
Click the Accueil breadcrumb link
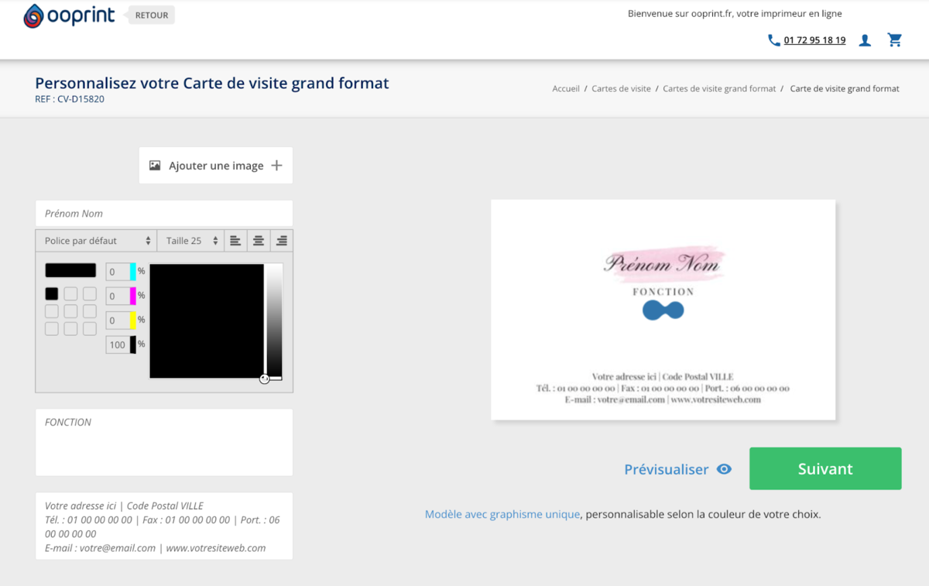click(566, 88)
